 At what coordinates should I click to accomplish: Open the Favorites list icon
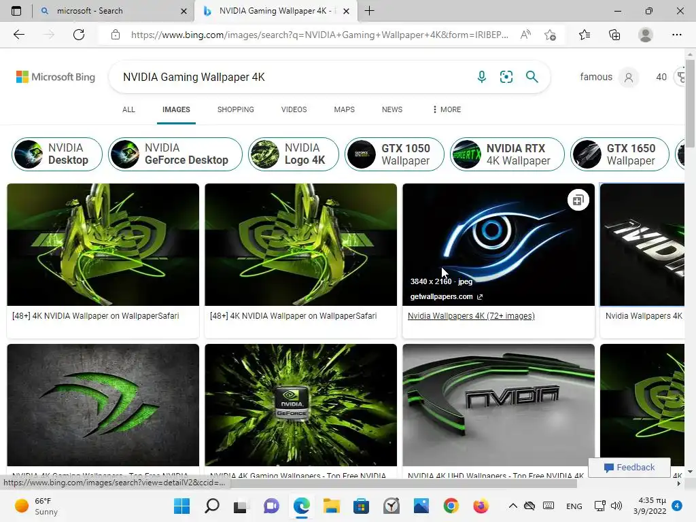click(585, 35)
